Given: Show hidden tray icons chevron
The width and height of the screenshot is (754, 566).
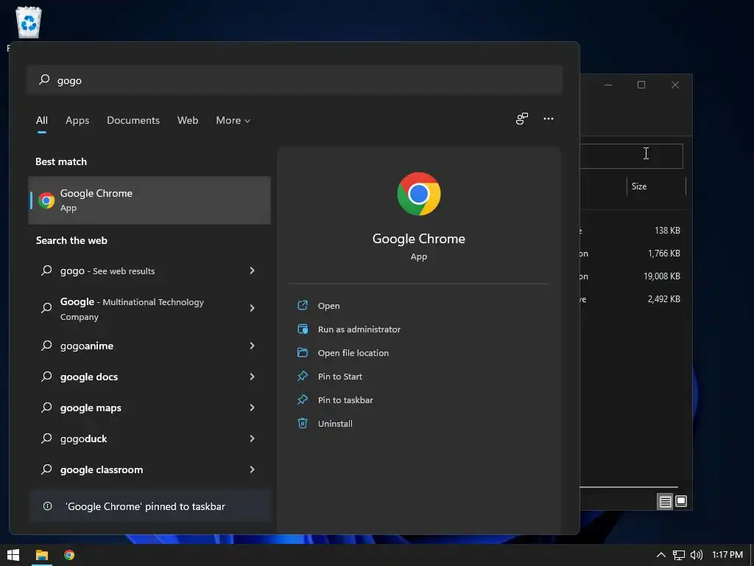Looking at the screenshot, I should [x=661, y=555].
